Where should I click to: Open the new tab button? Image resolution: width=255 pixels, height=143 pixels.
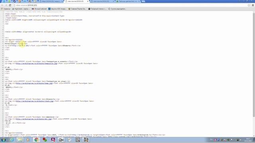click(143, 1)
